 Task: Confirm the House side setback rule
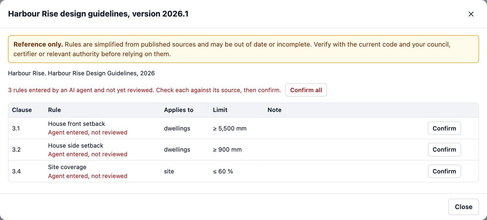pos(444,150)
